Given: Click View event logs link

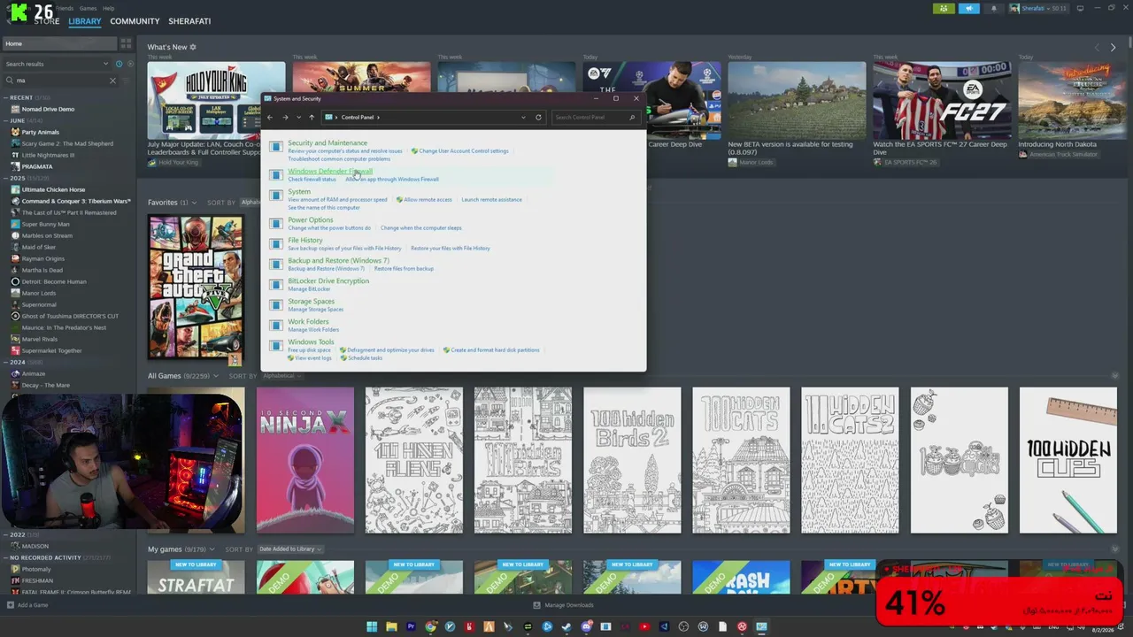Looking at the screenshot, I should (x=313, y=358).
